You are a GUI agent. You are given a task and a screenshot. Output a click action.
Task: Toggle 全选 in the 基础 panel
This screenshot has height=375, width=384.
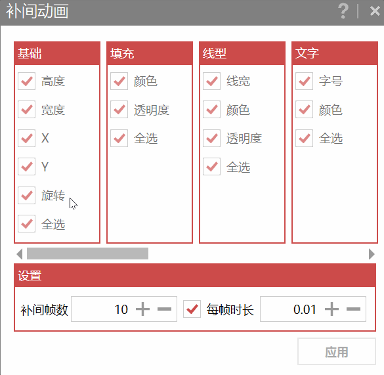[x=27, y=224]
